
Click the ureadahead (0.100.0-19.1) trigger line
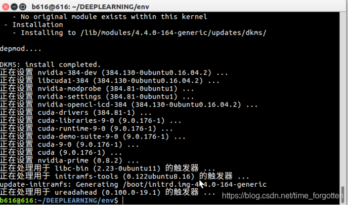click(x=108, y=192)
